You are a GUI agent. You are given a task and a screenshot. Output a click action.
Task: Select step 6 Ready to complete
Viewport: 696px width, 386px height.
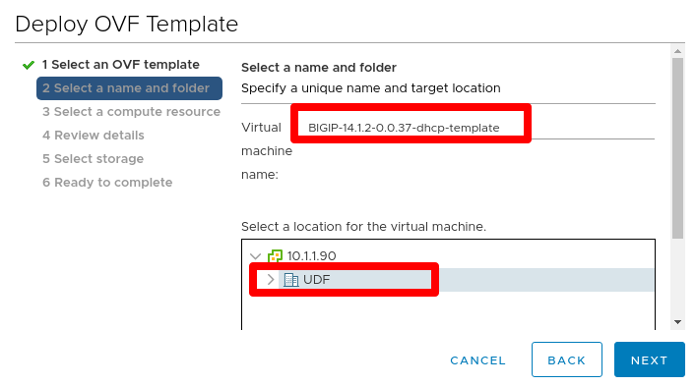pyautogui.click(x=107, y=182)
